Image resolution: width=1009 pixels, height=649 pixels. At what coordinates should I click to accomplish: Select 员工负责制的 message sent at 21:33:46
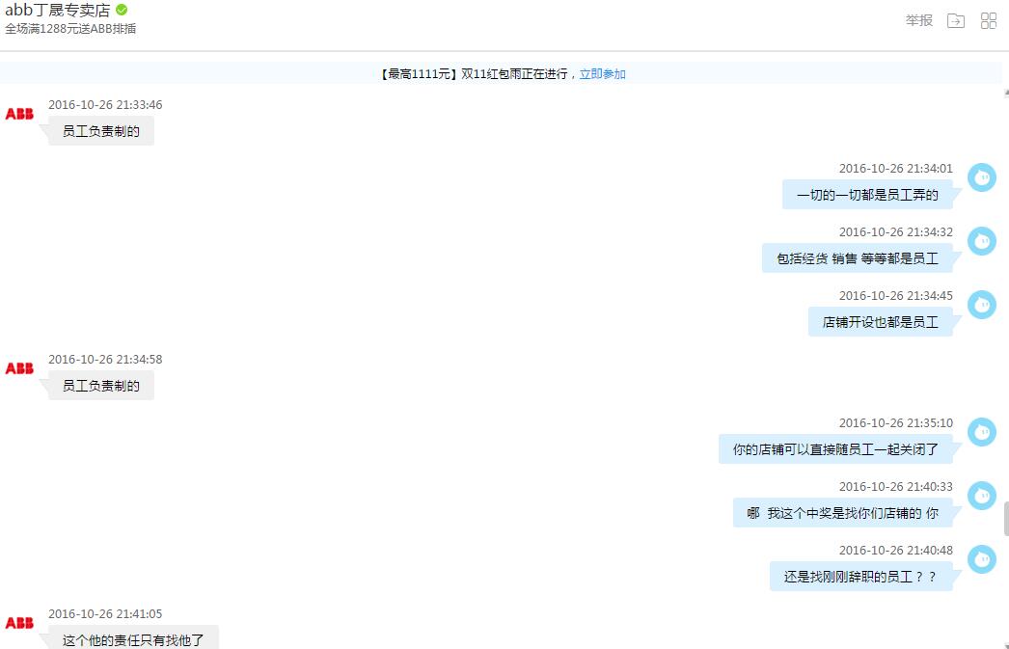pos(101,131)
